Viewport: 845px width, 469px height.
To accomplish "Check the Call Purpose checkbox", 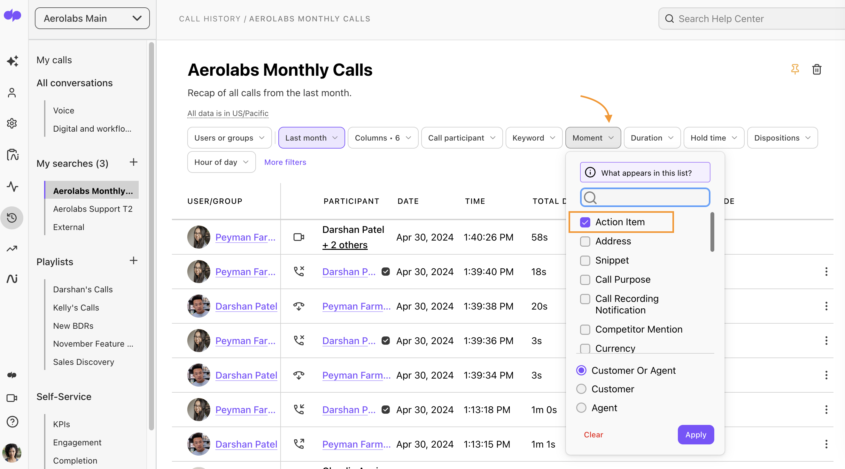I will [585, 280].
